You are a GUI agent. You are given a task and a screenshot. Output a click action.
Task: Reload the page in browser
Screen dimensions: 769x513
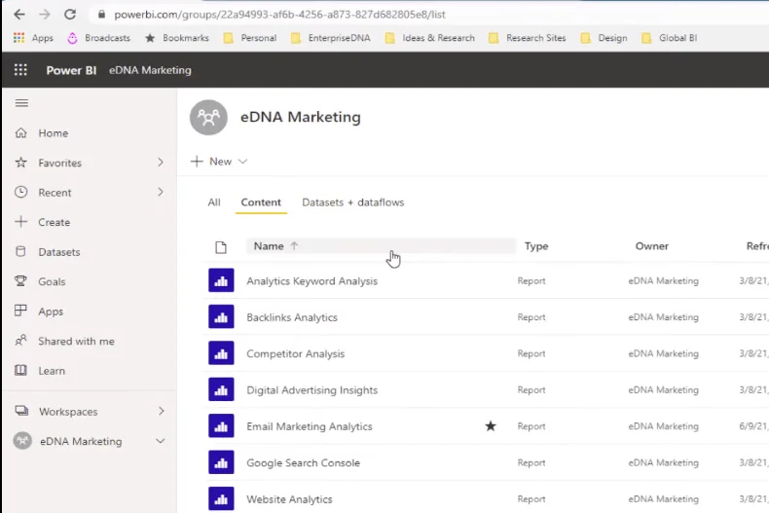(70, 15)
